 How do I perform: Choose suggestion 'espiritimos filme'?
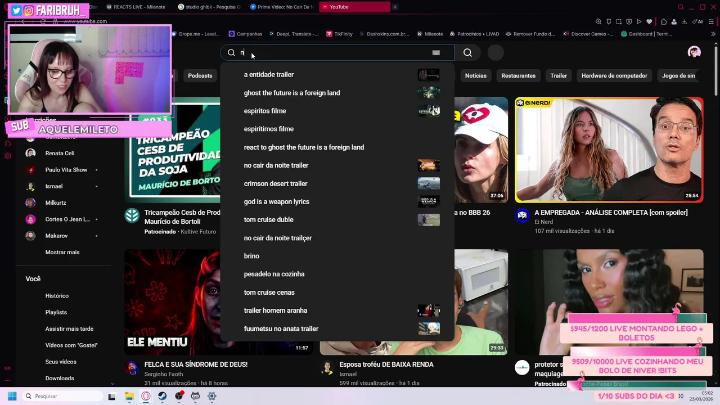coord(337,129)
